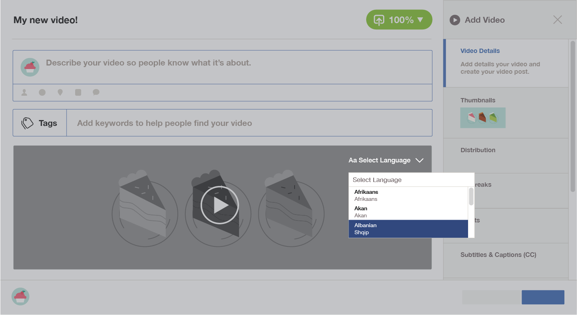This screenshot has width=577, height=315.
Task: Go to Subtitles & Captions (CC) section
Action: coord(498,255)
